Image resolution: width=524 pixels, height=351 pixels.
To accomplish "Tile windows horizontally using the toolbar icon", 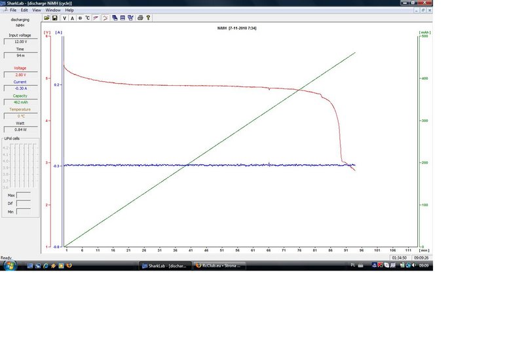I will pos(122,18).
